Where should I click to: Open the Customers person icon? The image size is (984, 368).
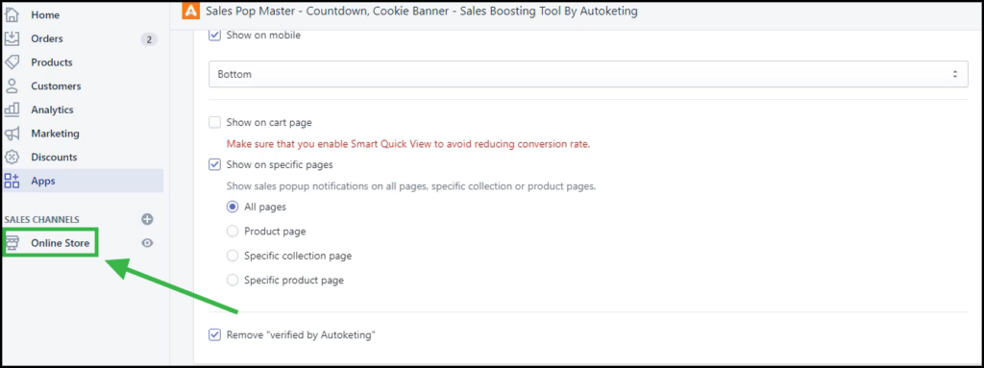[12, 86]
